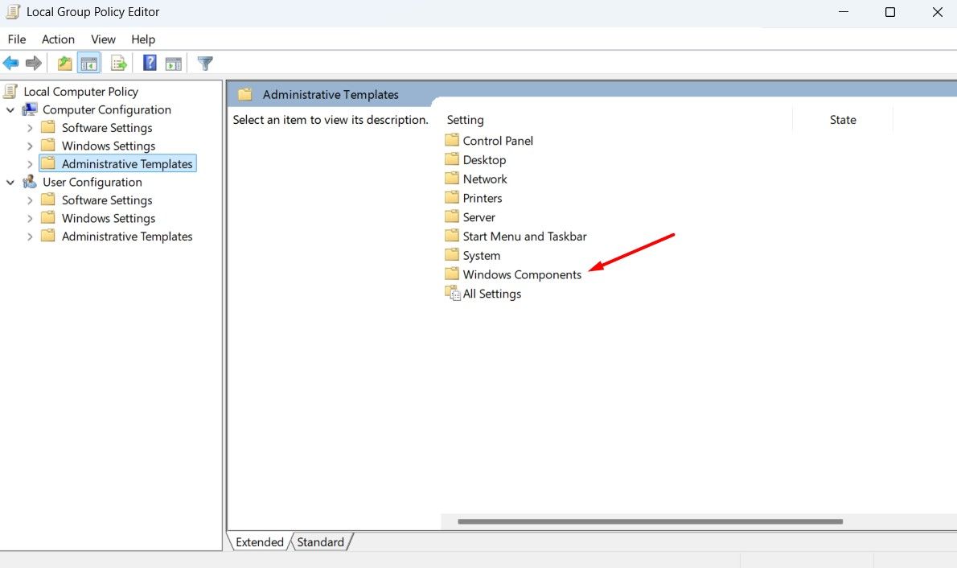Expand Administrative Templates under User Configuration
957x568 pixels.
coord(30,237)
